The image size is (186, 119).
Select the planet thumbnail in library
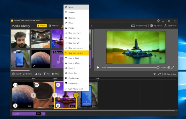(x=41, y=59)
